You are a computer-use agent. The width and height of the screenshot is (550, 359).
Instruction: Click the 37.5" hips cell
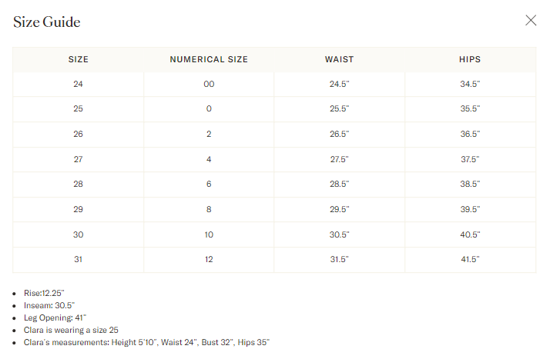tap(470, 159)
